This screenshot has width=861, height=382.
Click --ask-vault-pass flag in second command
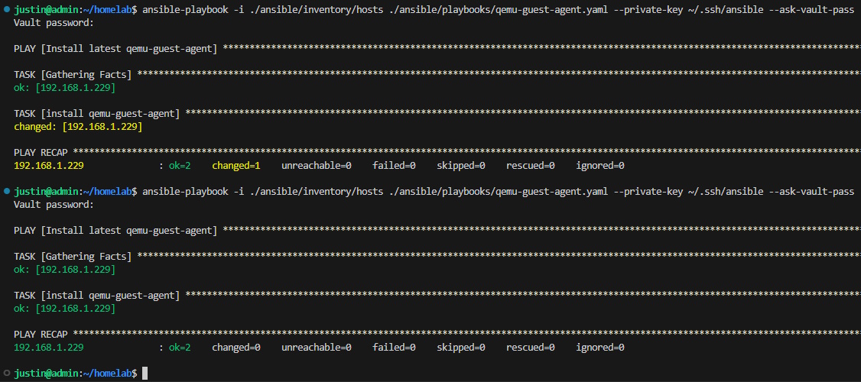811,192
